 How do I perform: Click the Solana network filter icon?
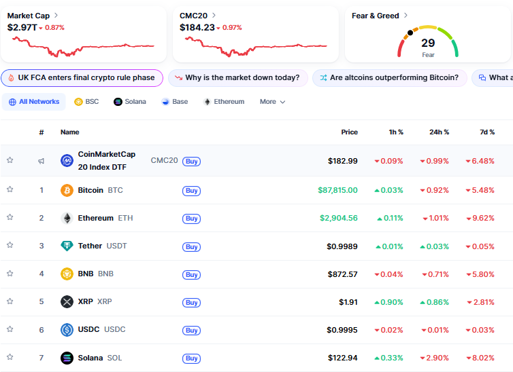coord(118,102)
